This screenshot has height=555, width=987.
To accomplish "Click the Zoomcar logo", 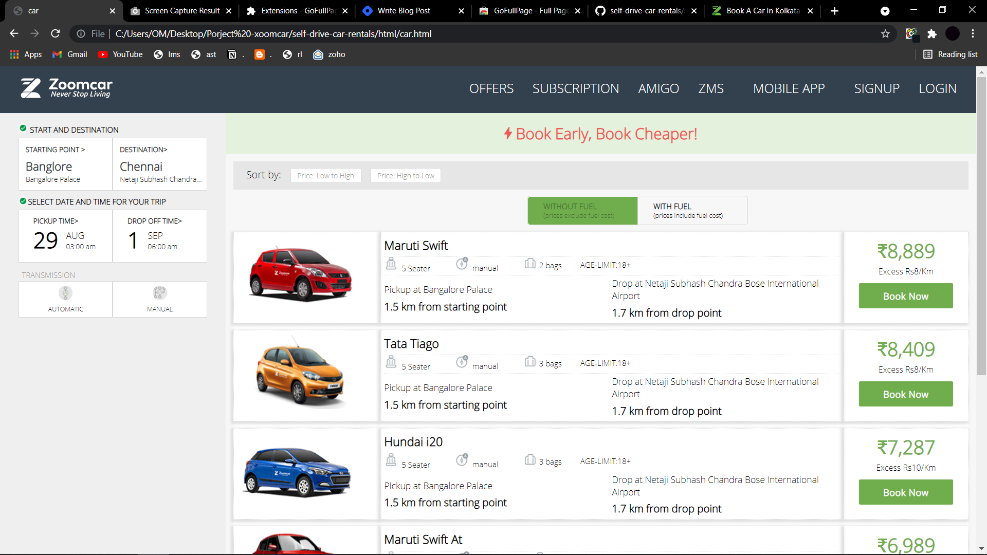I will pyautogui.click(x=66, y=88).
